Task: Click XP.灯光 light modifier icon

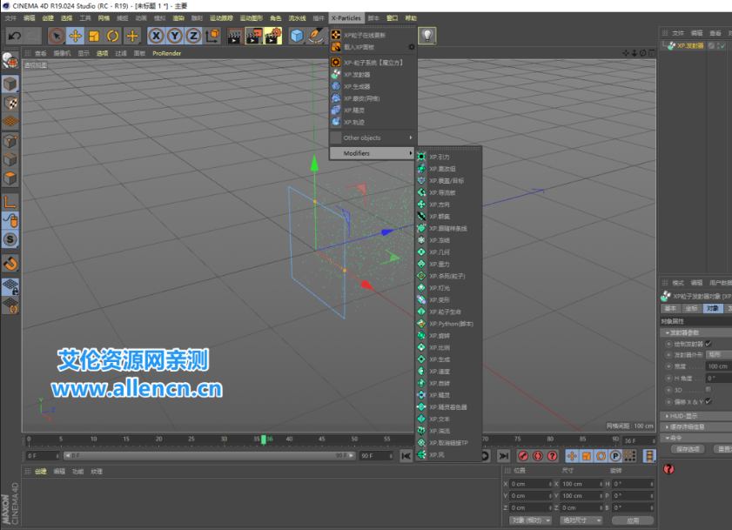Action: tap(421, 288)
